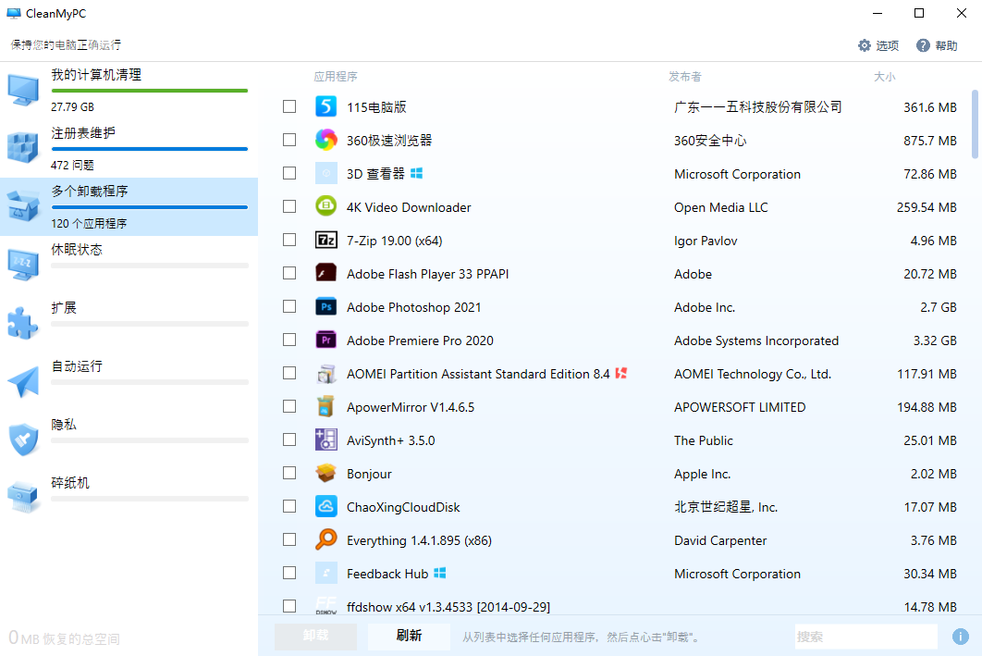982x656 pixels.
Task: Select the 我的计算机清理 monitor icon
Action: [x=21, y=88]
